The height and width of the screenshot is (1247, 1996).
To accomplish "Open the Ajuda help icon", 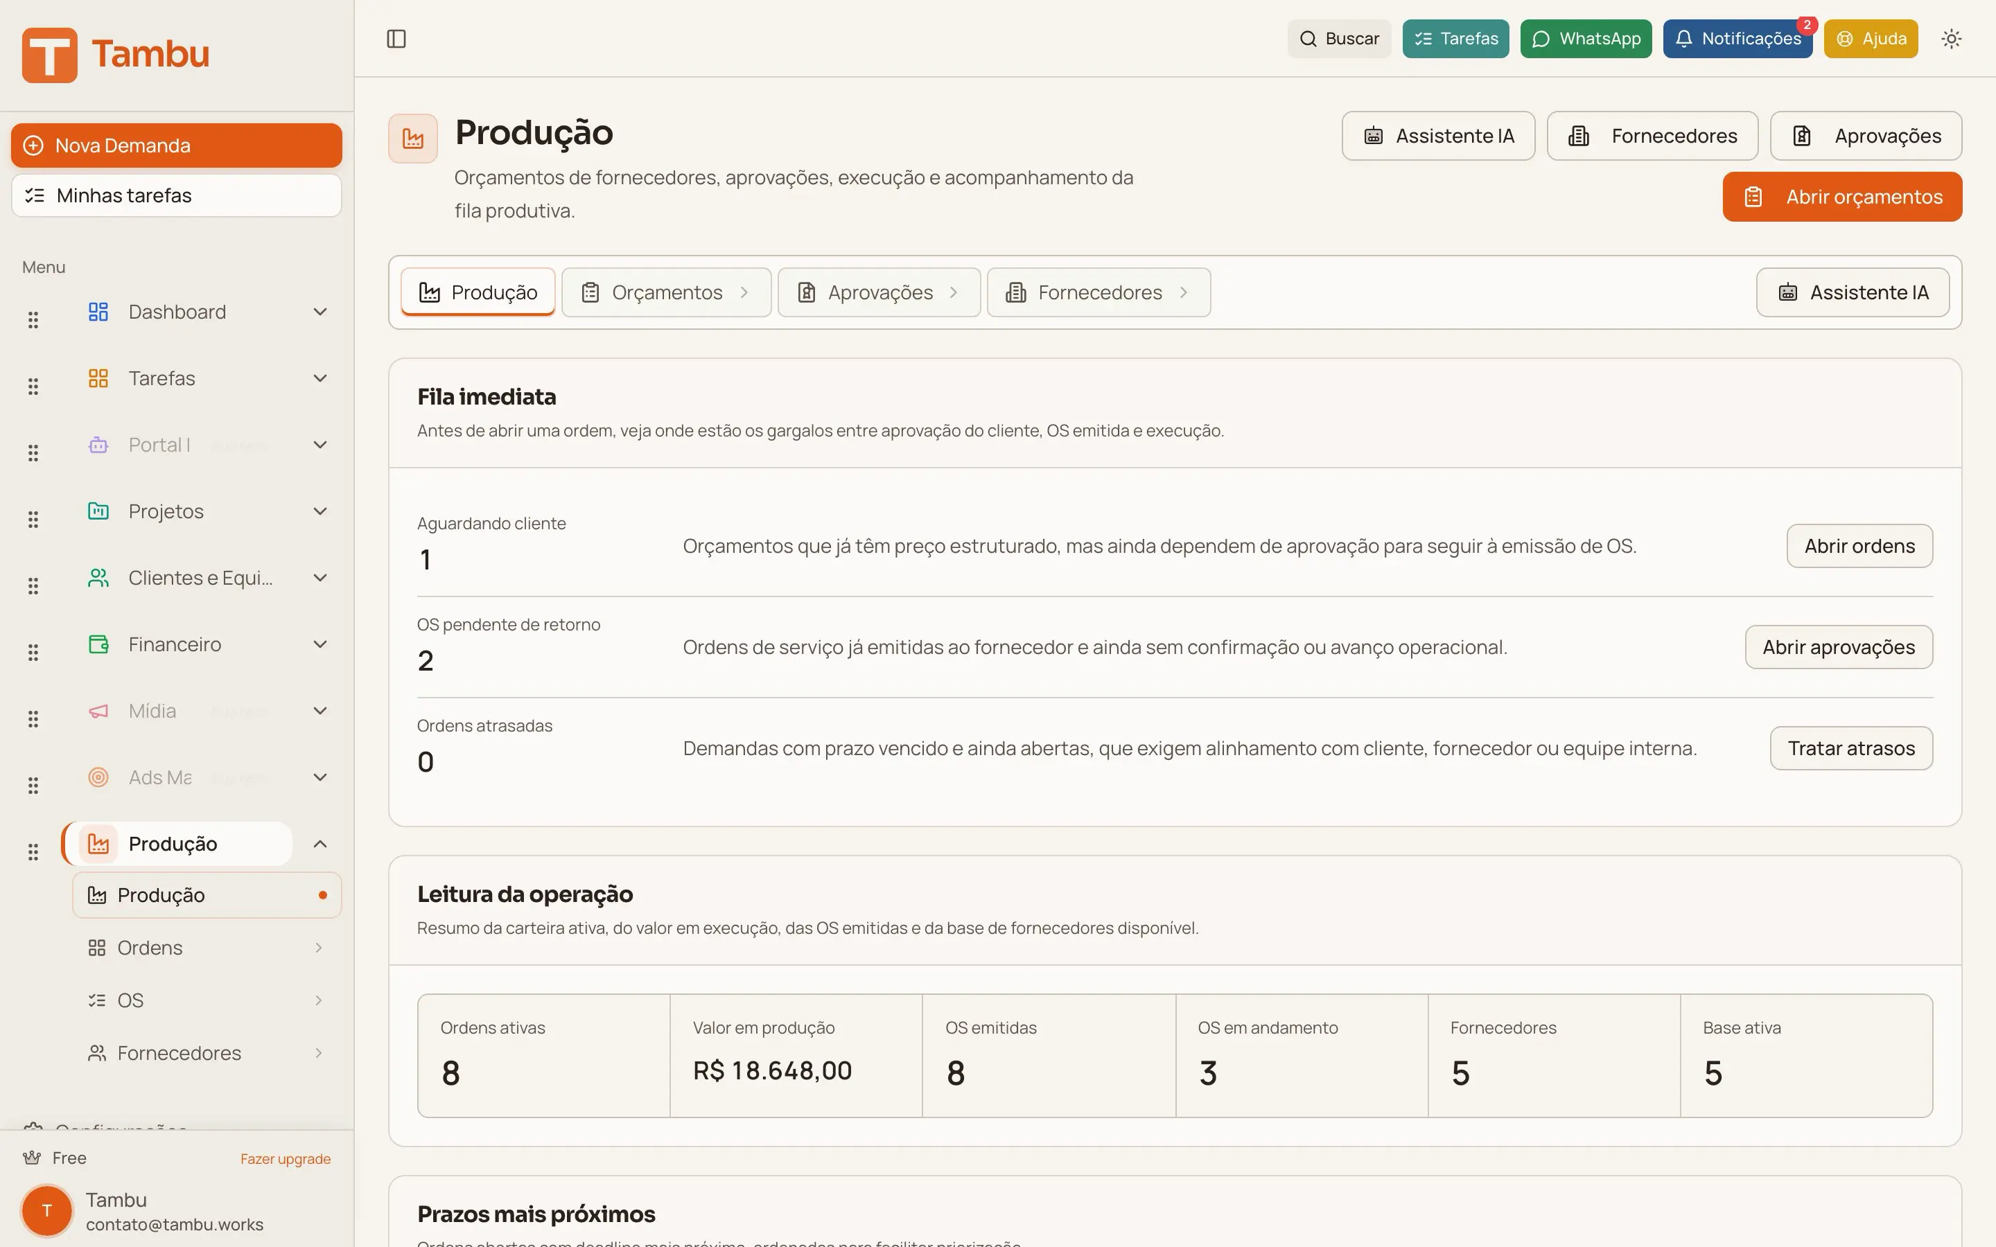I will click(1844, 38).
